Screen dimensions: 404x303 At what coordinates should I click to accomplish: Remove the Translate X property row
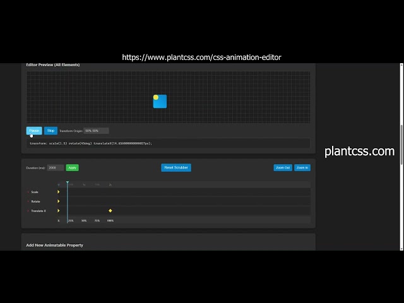28,211
